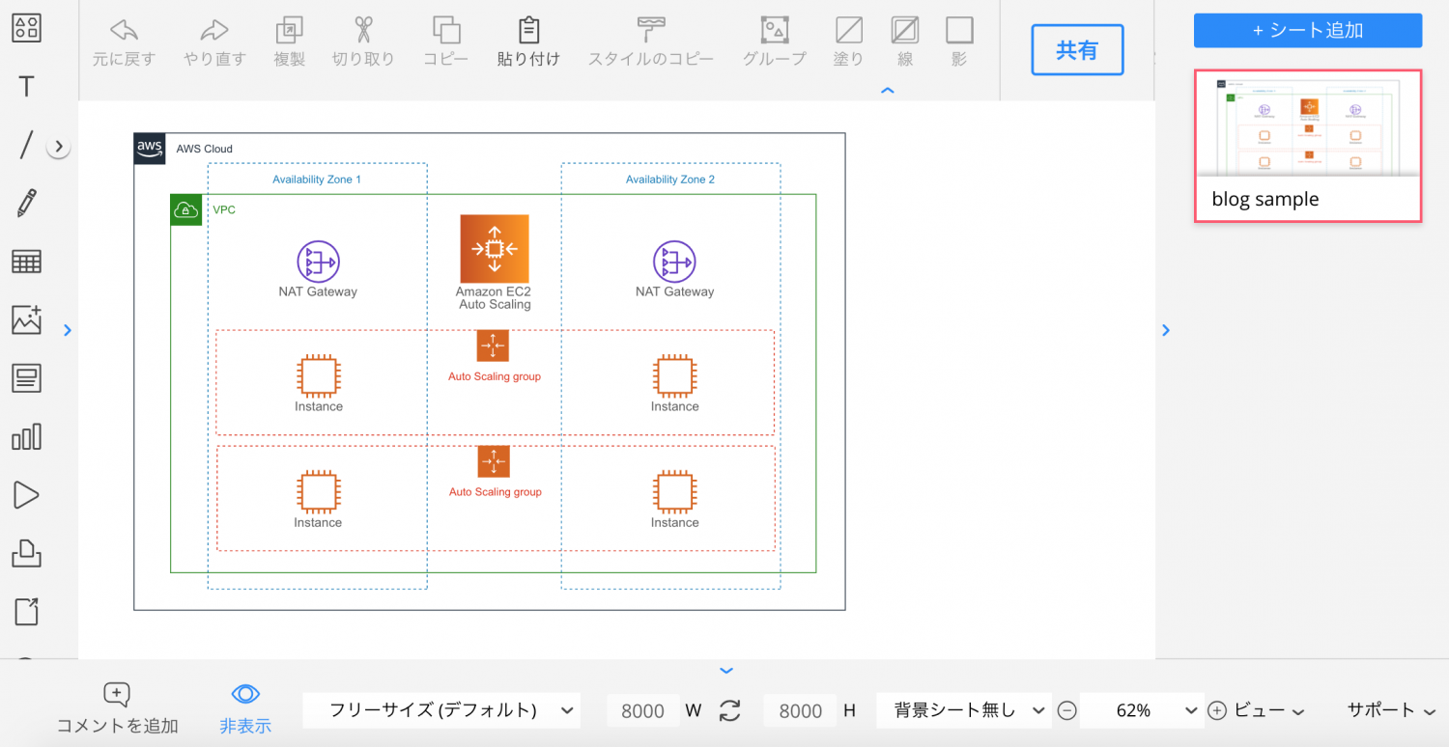Open the 62% zoom level dropdown

pyautogui.click(x=1143, y=710)
